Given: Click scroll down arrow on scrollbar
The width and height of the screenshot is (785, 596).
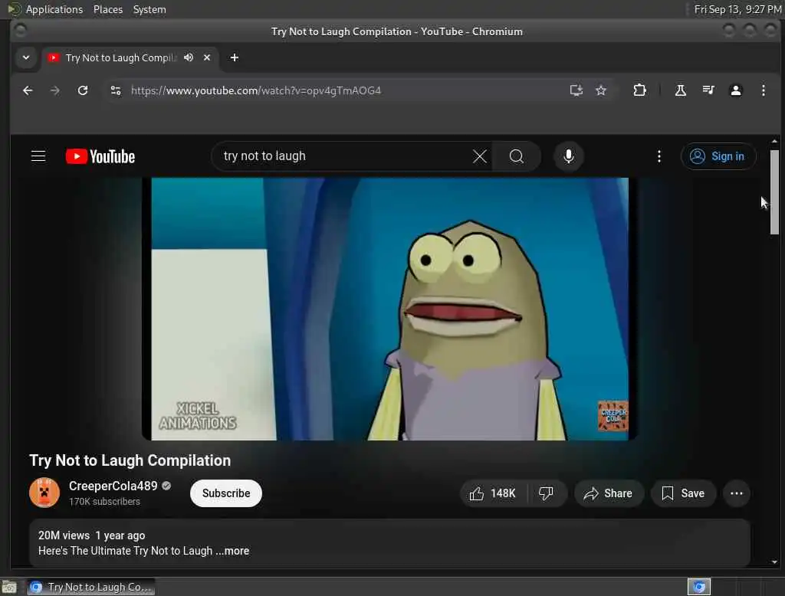Looking at the screenshot, I should [x=774, y=562].
